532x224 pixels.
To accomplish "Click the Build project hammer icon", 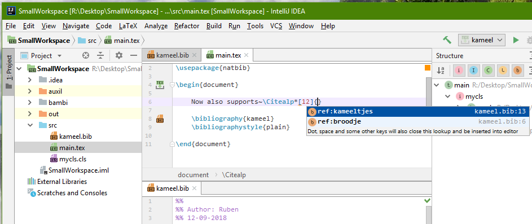I will (x=447, y=40).
